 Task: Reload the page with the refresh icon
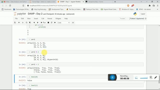coord(10,5)
